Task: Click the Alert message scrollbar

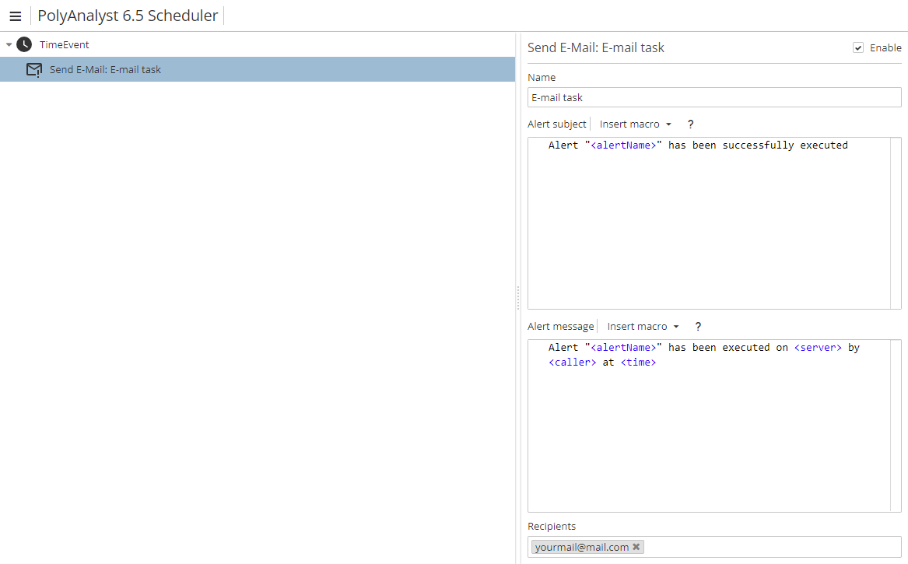Action: pyautogui.click(x=896, y=426)
